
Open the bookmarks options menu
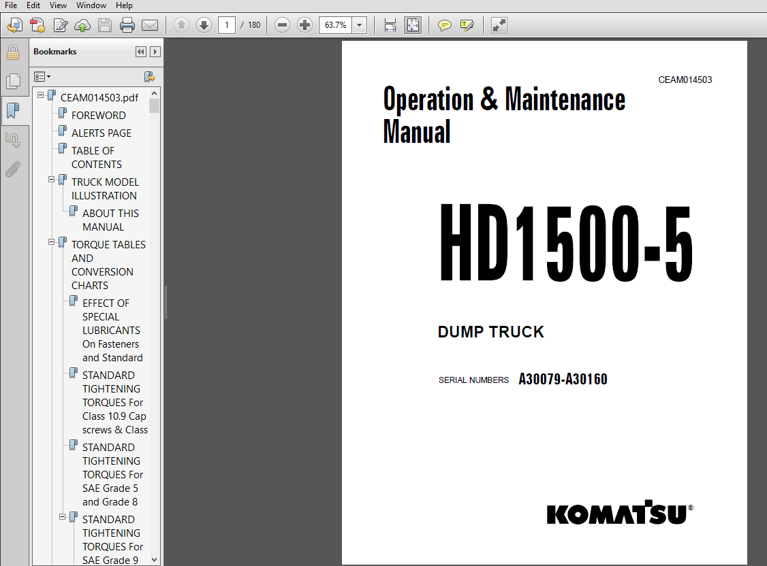[42, 77]
